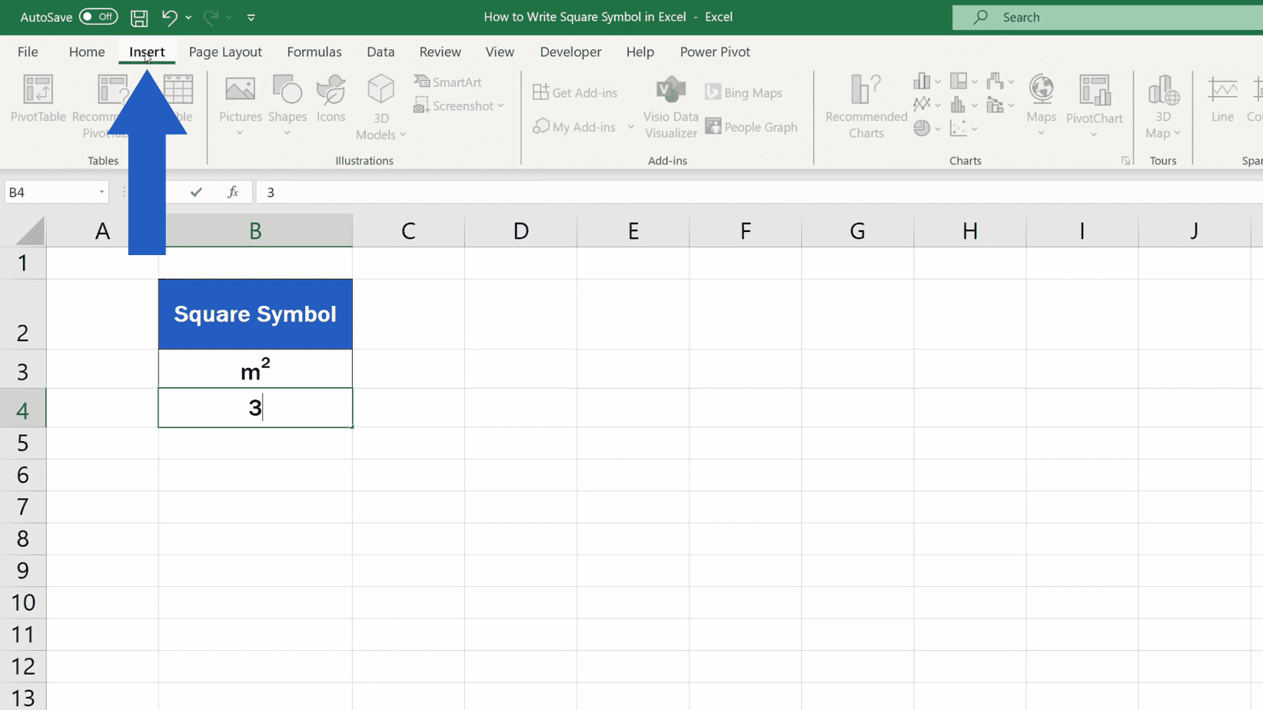Screen dimensions: 1263x710
Task: Insert a PivotTable
Action: (x=38, y=104)
